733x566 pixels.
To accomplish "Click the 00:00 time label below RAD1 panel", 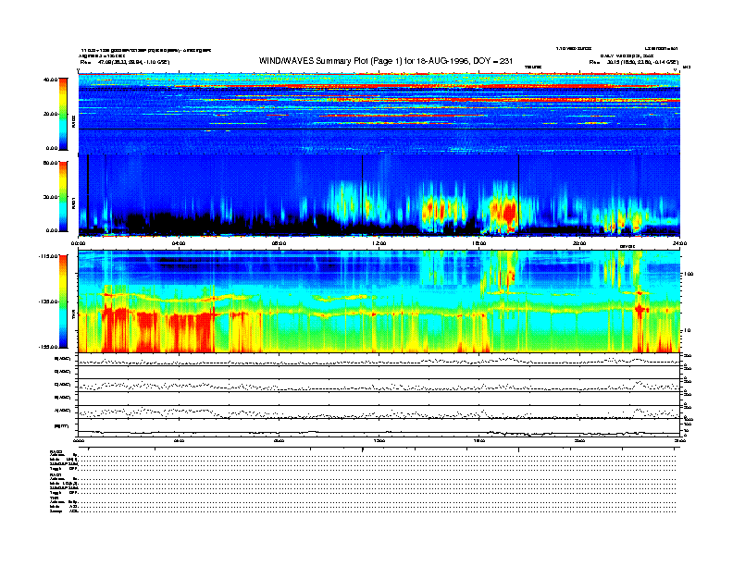I will 78,243.
